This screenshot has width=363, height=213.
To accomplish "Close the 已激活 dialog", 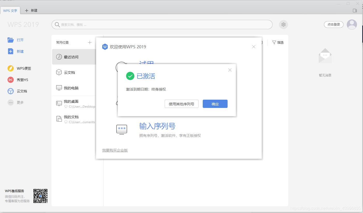I will pos(230,70).
